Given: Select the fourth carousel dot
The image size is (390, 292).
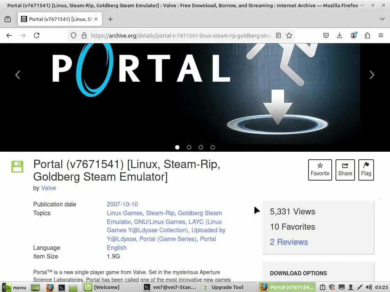Looking at the screenshot, I should 213,147.
